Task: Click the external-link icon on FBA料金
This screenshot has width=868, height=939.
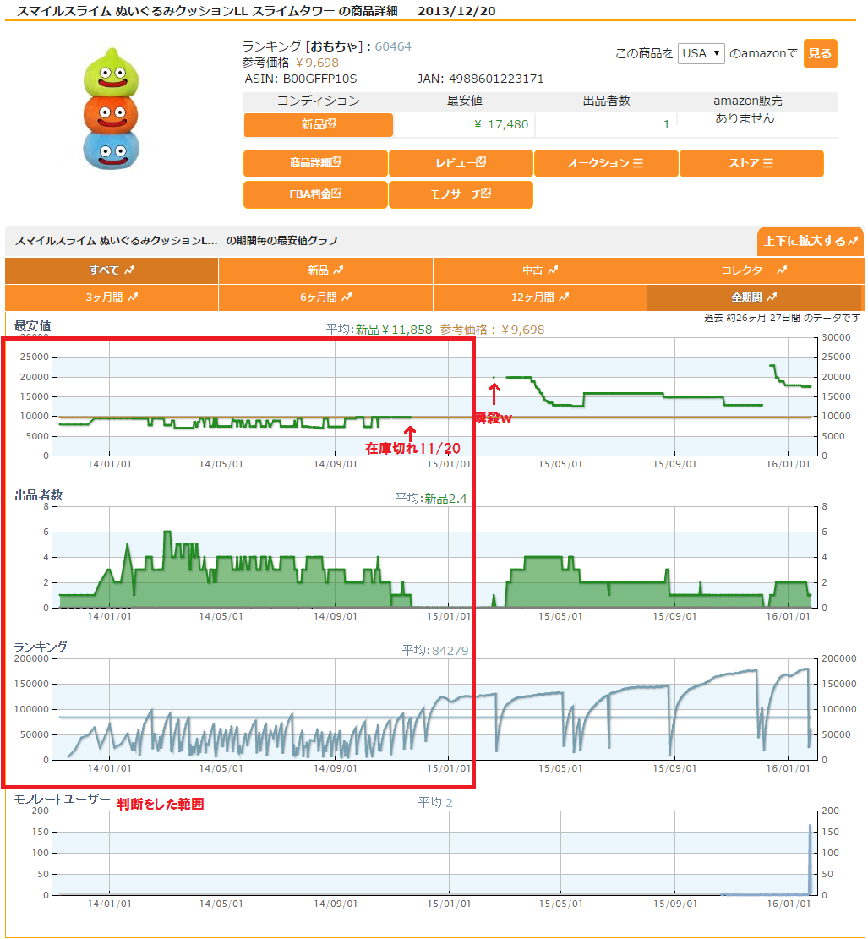Action: [336, 193]
